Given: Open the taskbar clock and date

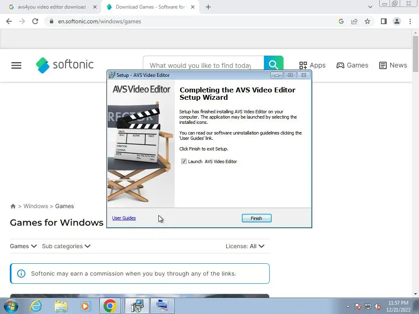Looking at the screenshot, I should pyautogui.click(x=398, y=306).
